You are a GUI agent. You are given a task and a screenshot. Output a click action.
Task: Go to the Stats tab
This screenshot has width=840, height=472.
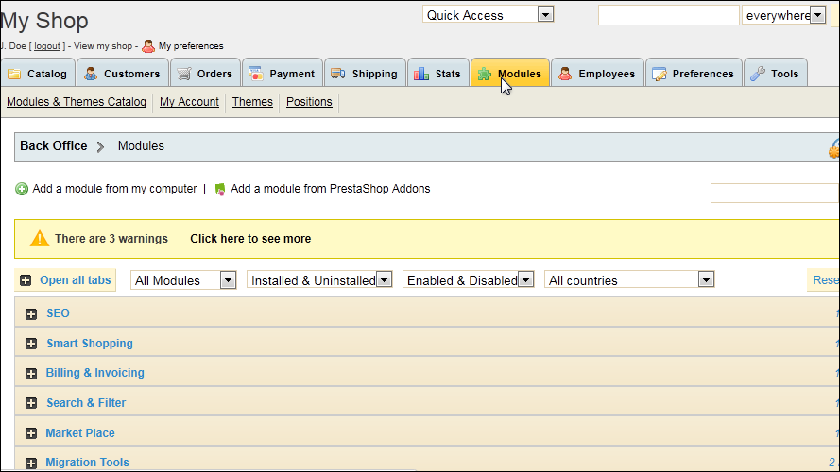click(x=438, y=74)
